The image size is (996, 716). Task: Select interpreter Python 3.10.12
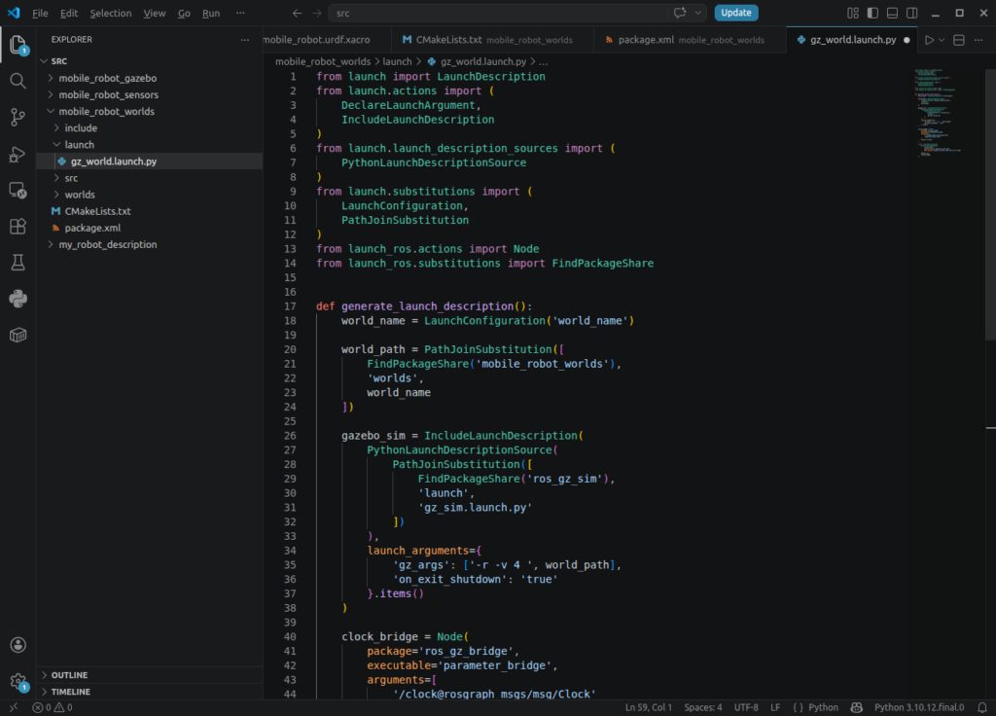click(918, 707)
